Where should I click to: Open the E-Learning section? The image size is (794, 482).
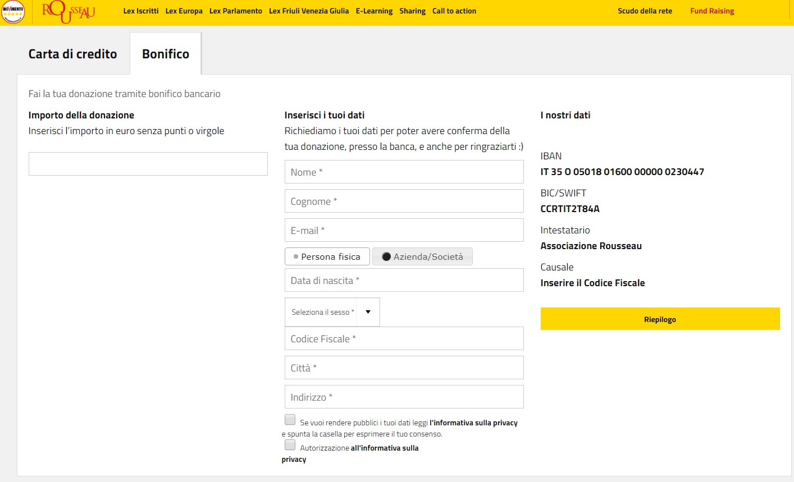coord(375,11)
